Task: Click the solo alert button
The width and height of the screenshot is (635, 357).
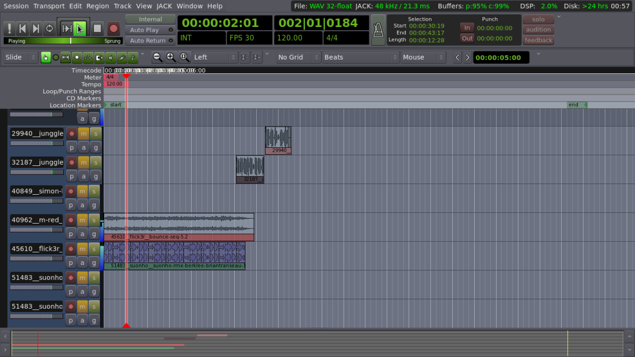Action: point(538,19)
